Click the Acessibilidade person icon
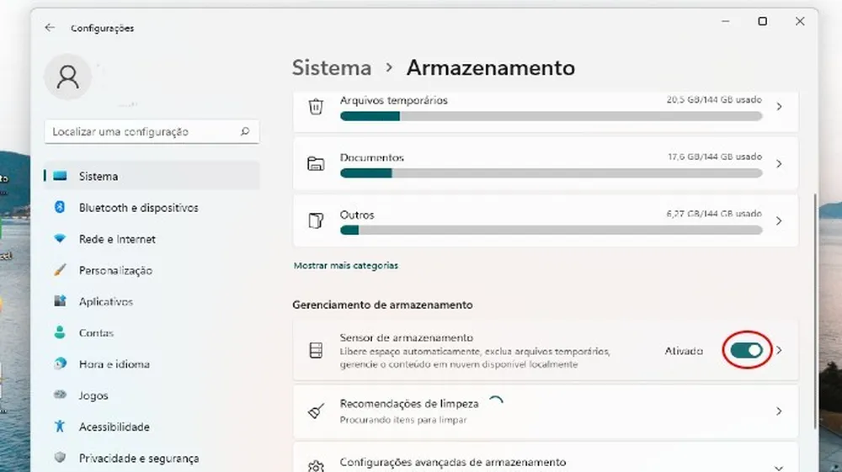842x472 pixels. point(60,427)
